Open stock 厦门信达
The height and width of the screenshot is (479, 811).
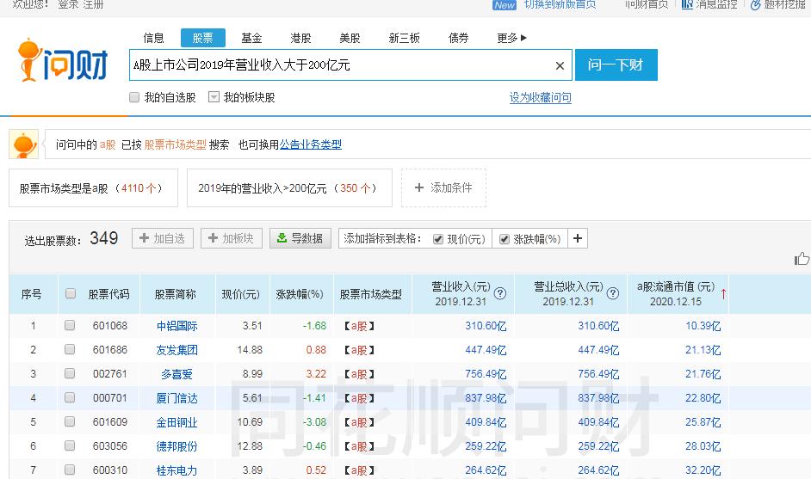[176, 398]
